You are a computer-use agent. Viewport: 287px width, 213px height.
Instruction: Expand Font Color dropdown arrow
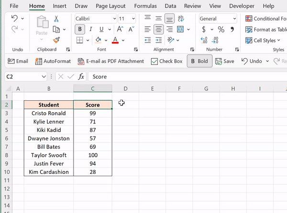123,40
